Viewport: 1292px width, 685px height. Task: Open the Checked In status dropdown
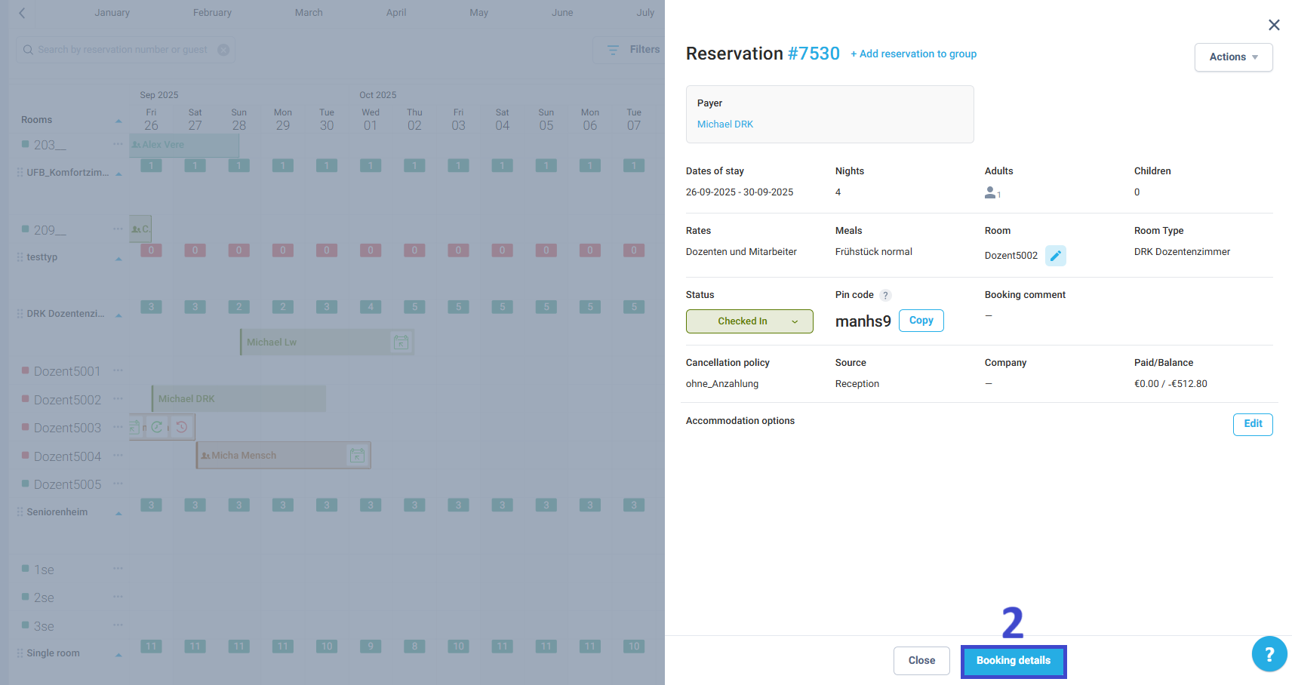point(749,321)
